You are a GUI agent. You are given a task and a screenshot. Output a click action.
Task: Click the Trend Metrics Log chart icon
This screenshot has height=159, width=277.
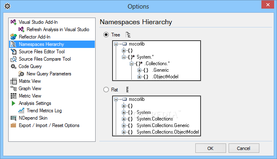point(21,111)
